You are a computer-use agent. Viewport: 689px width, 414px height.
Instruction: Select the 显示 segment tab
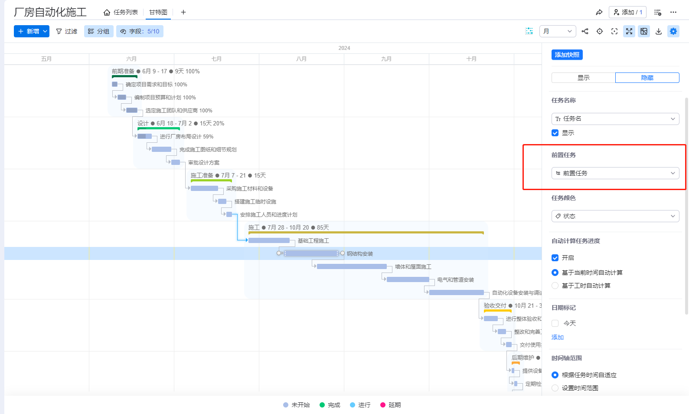coord(583,78)
